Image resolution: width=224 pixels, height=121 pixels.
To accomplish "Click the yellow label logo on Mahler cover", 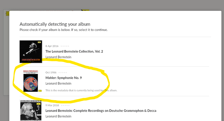I will tap(40, 91).
